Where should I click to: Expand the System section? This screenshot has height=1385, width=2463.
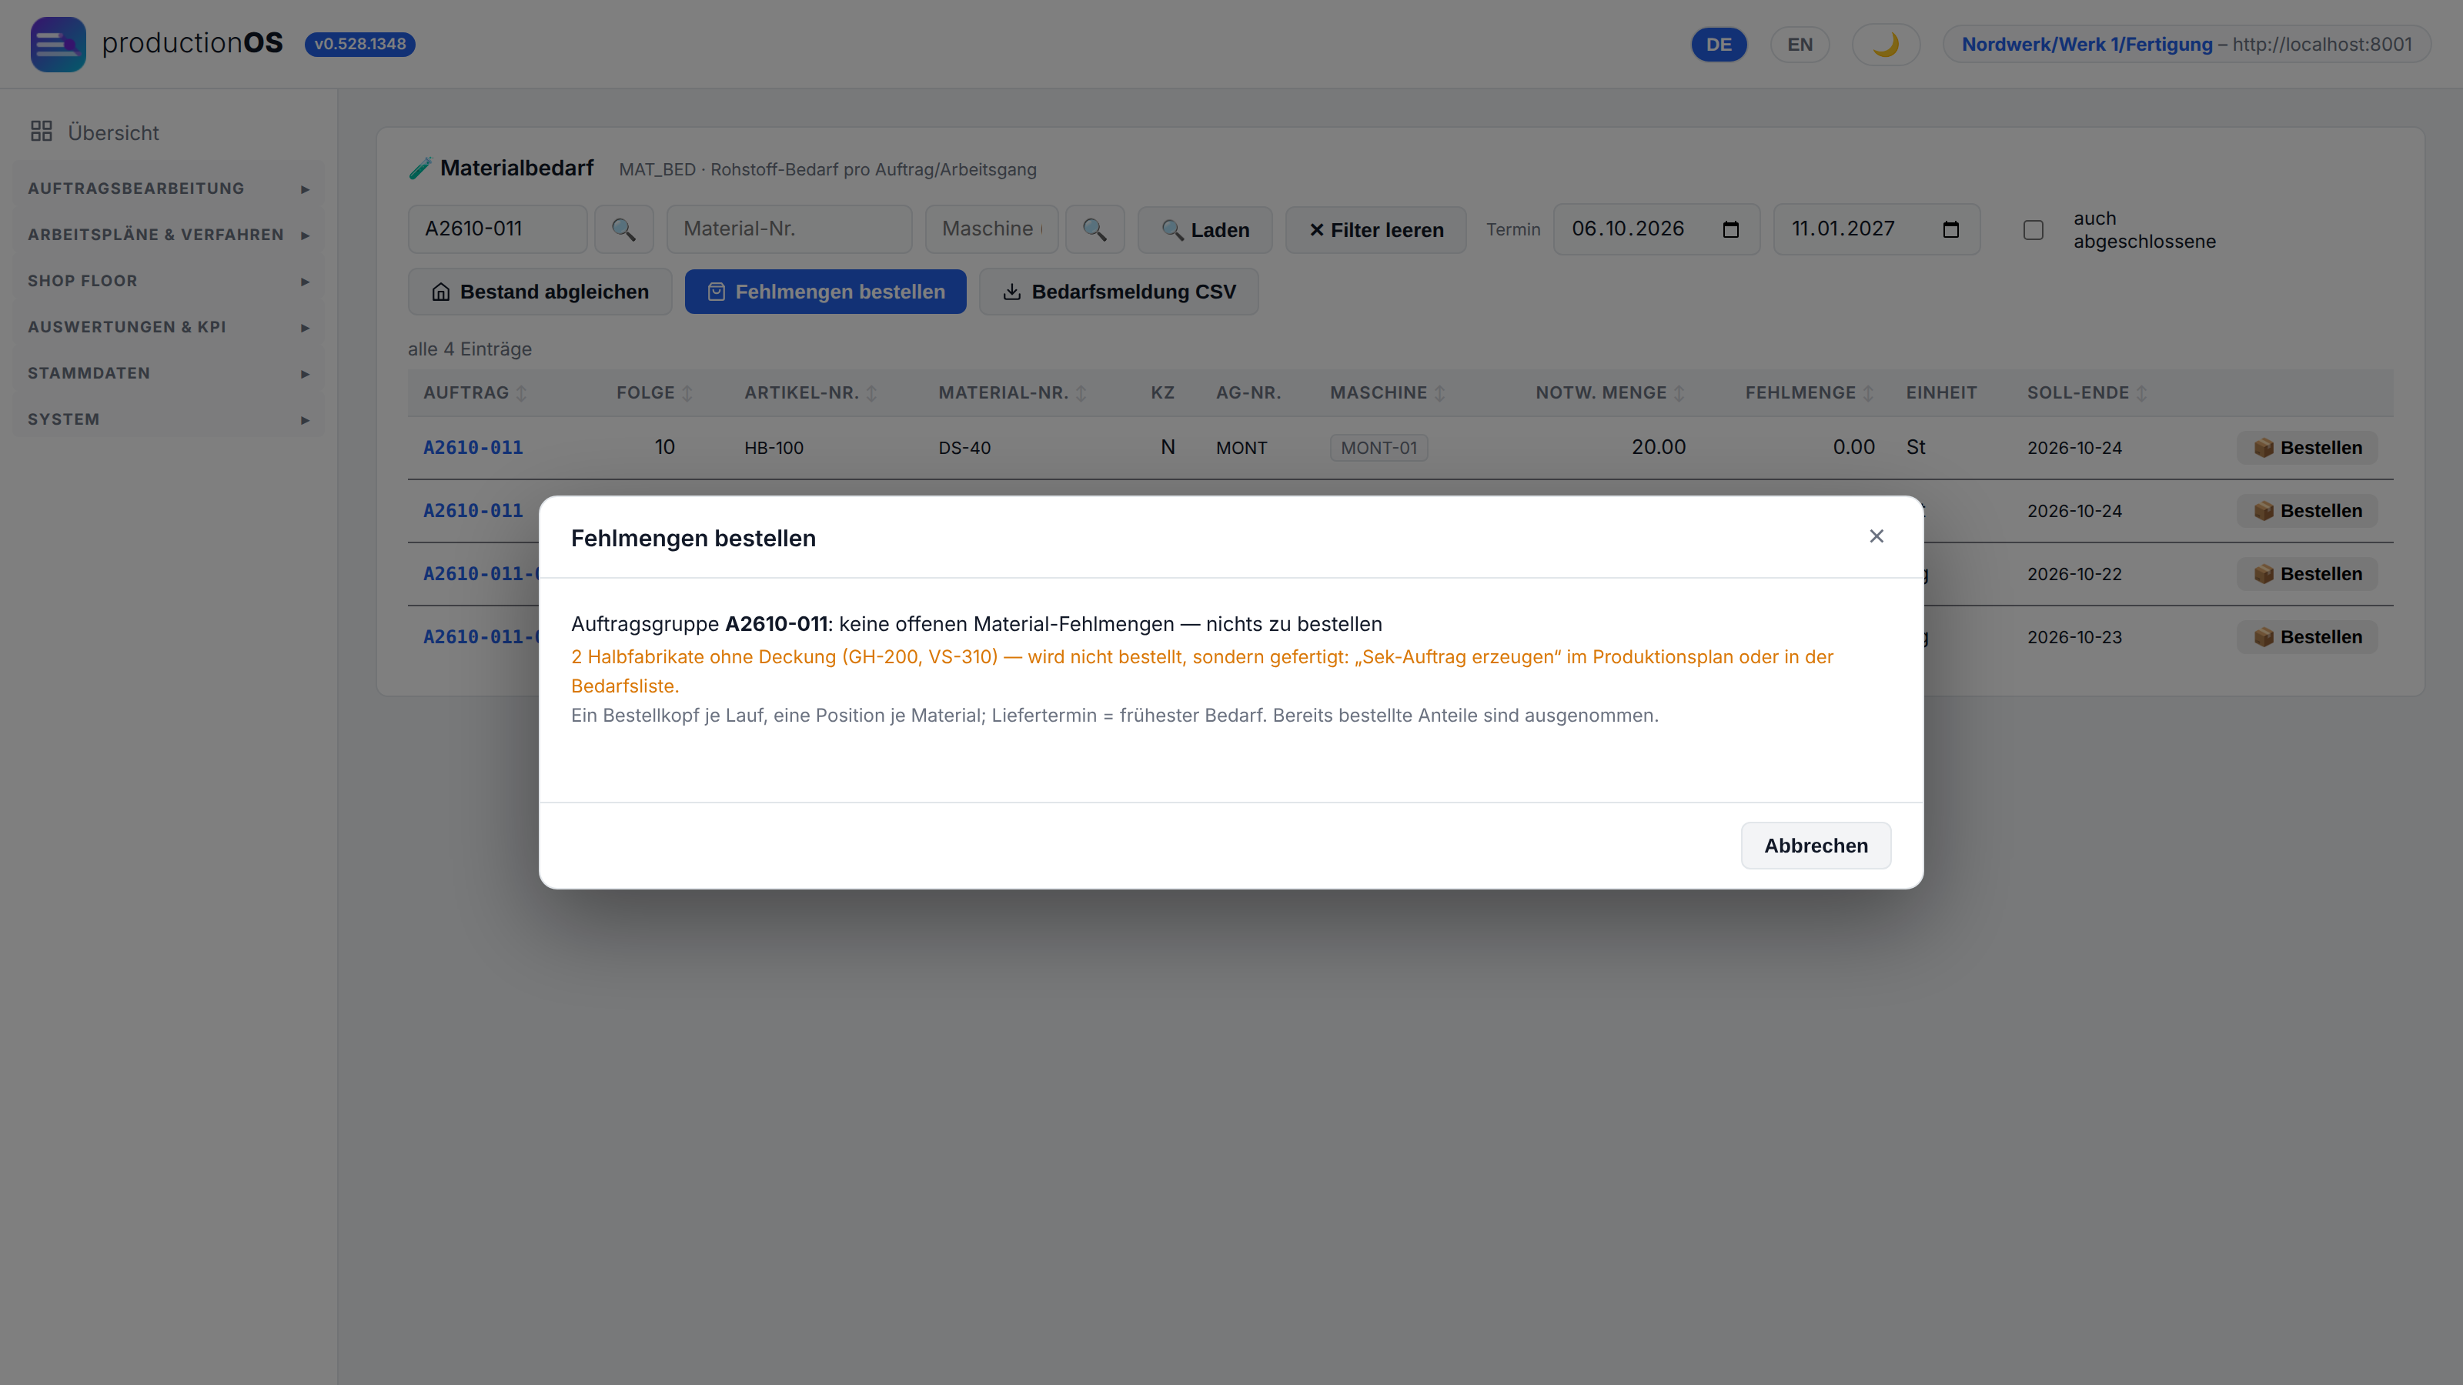click(x=169, y=419)
